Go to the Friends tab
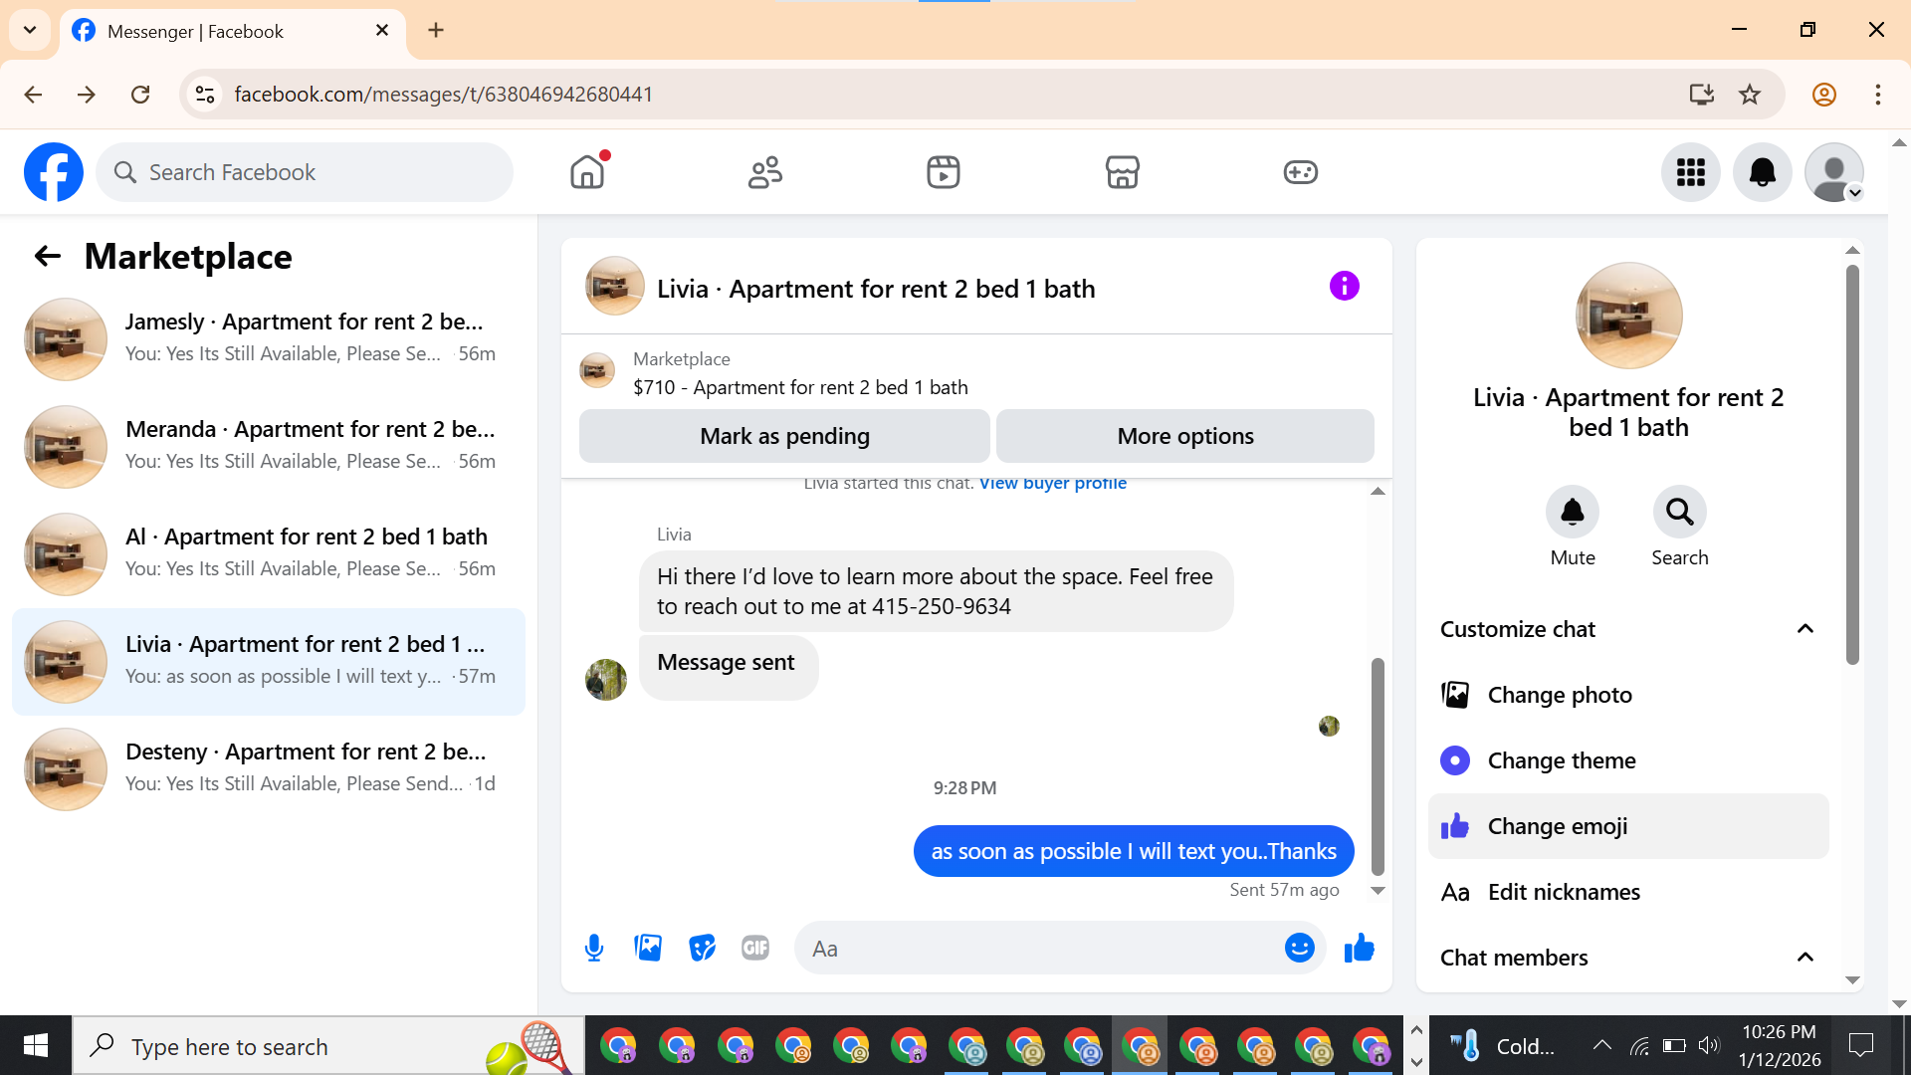Image resolution: width=1911 pixels, height=1075 pixels. (764, 172)
